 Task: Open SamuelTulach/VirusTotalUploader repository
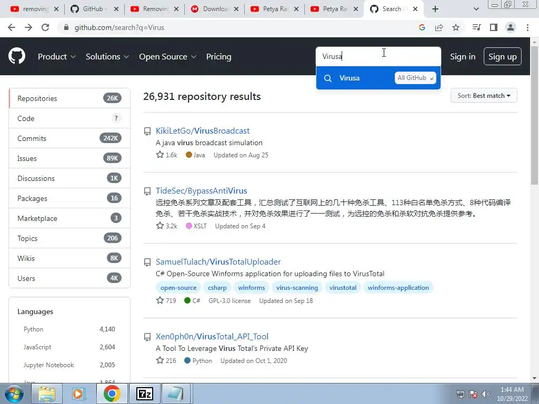(x=218, y=262)
